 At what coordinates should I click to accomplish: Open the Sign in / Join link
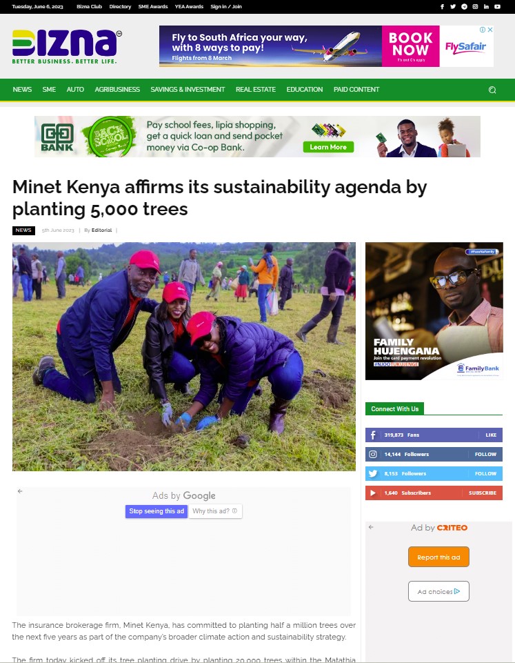[226, 7]
